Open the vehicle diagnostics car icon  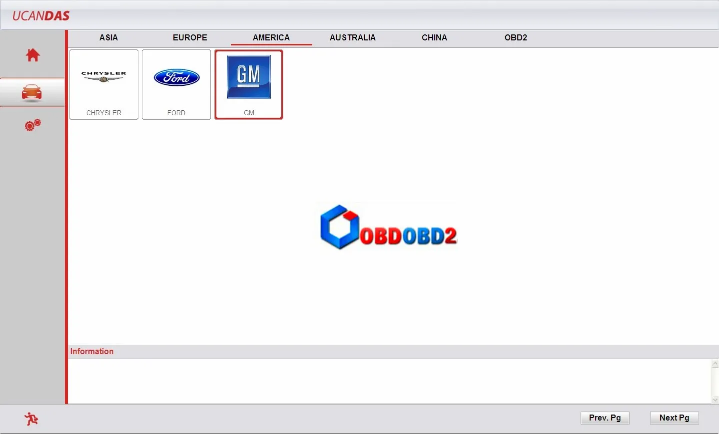[32, 92]
